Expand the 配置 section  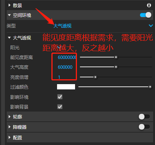point(9,137)
